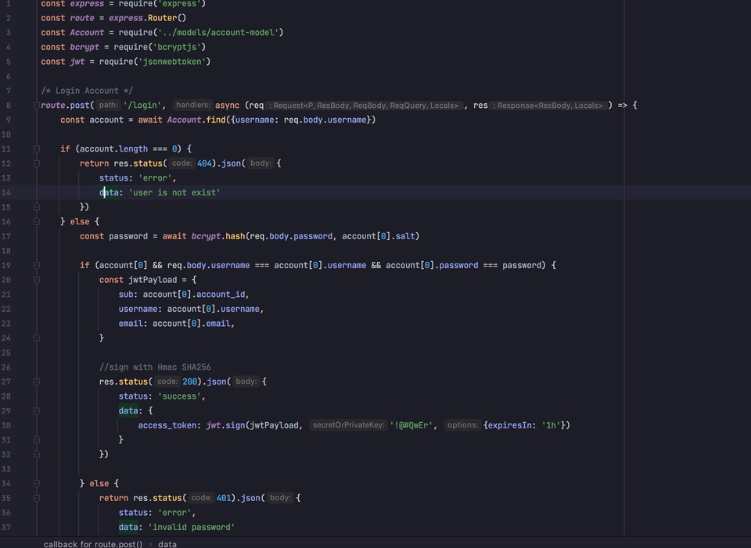Click line number 33 in gutter
Image resolution: width=751 pixels, height=548 pixels.
6,469
